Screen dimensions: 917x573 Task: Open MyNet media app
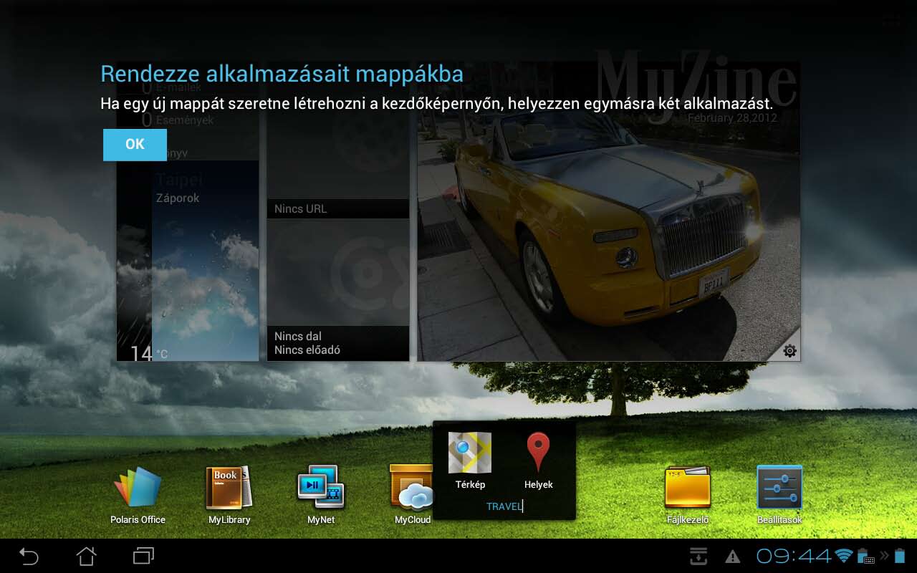click(321, 496)
